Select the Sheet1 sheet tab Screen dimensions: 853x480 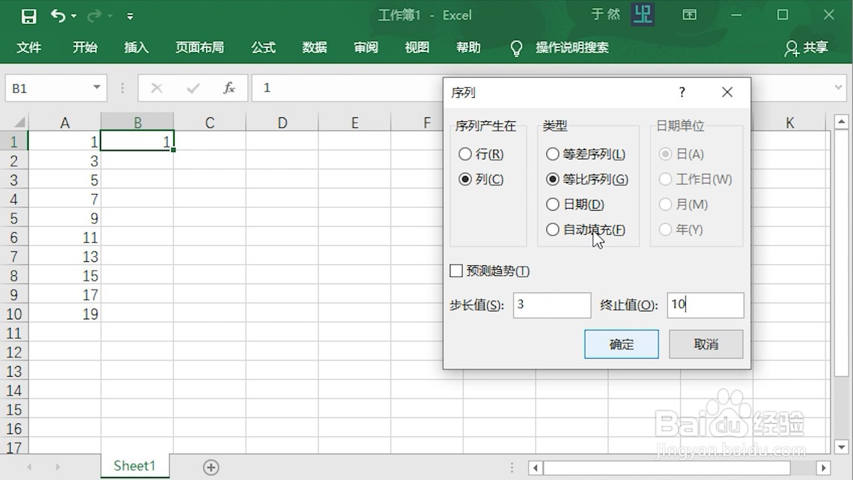pyautogui.click(x=134, y=466)
